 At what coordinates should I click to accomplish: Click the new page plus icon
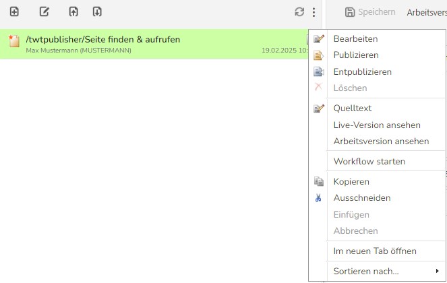14,11
